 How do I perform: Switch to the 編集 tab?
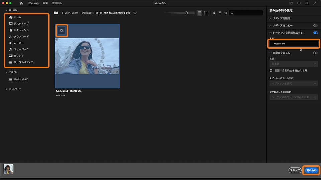[45, 3]
